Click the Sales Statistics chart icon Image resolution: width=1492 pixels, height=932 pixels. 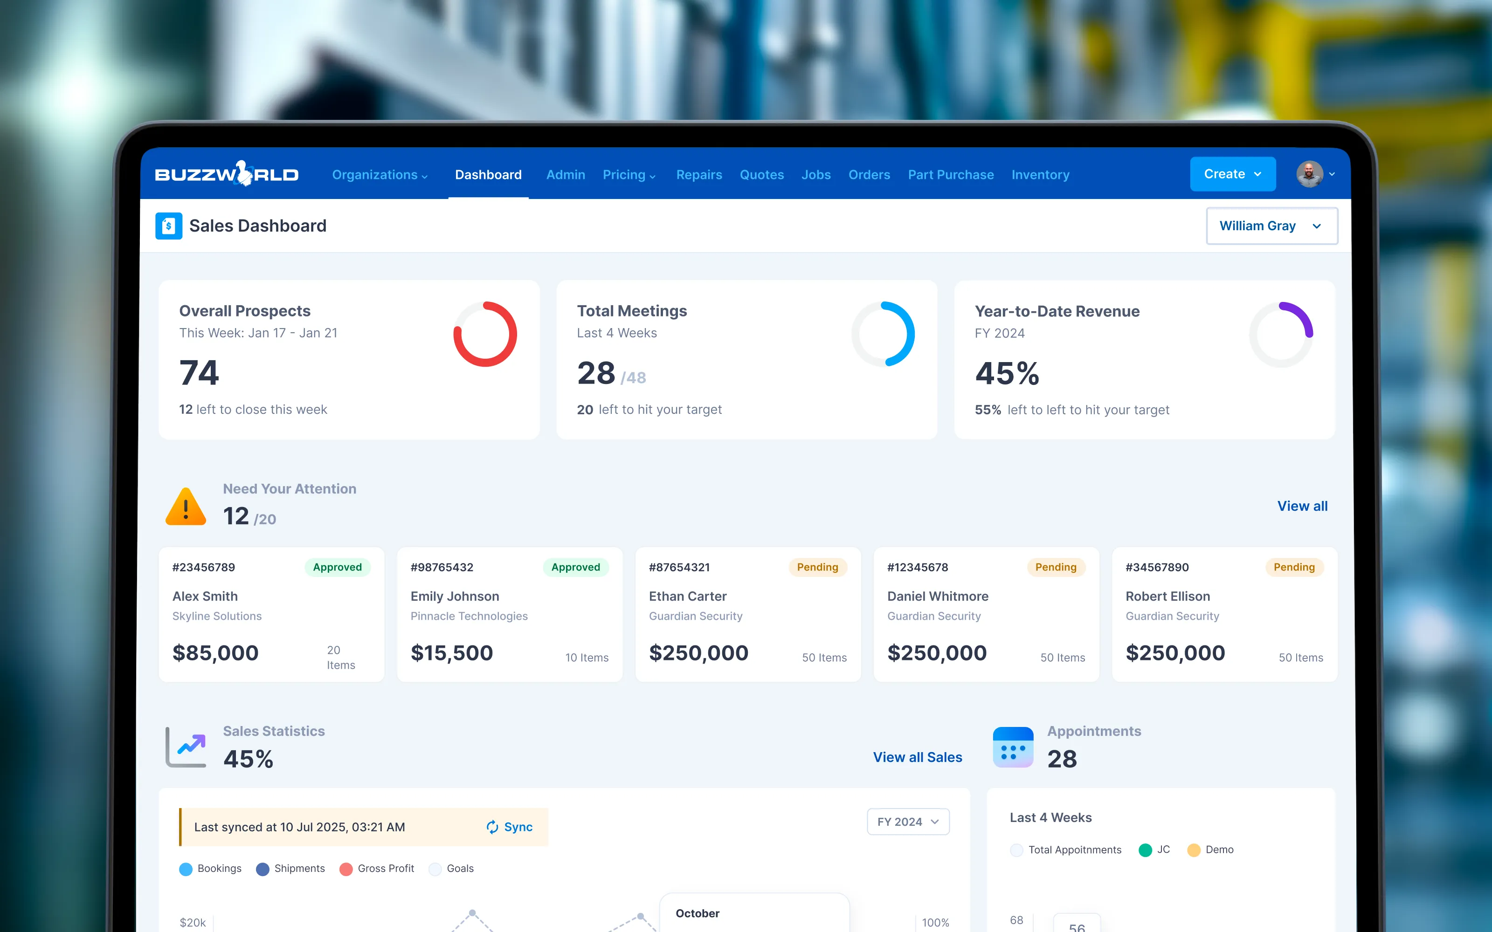pos(186,747)
